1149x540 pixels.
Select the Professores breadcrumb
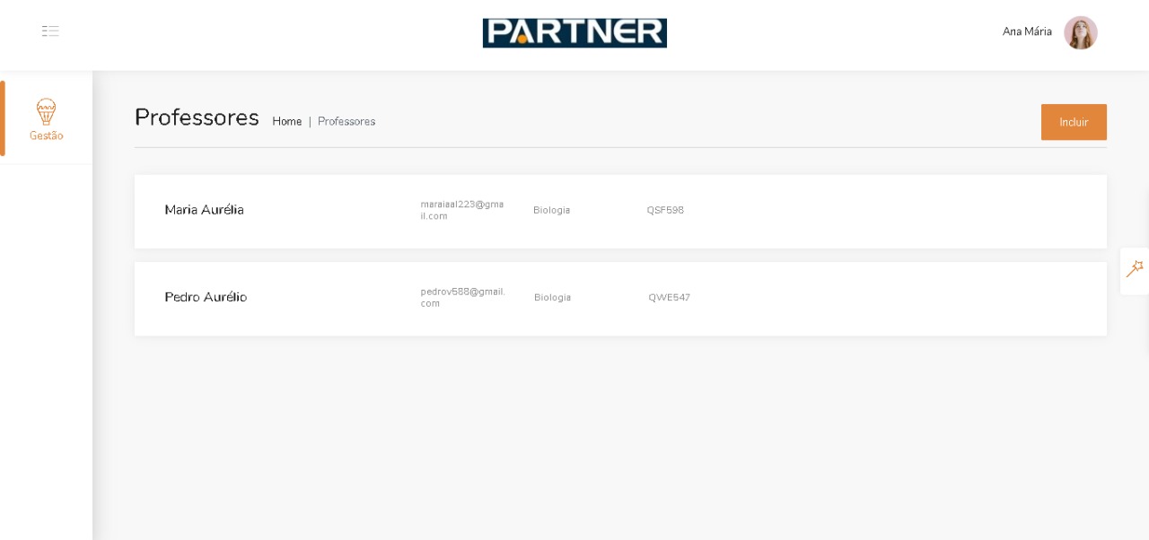click(x=346, y=121)
